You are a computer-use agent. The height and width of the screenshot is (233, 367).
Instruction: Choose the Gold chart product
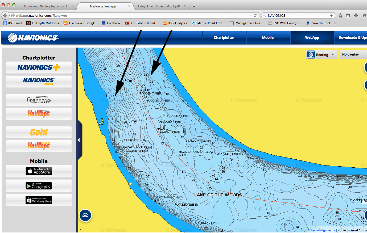point(39,132)
